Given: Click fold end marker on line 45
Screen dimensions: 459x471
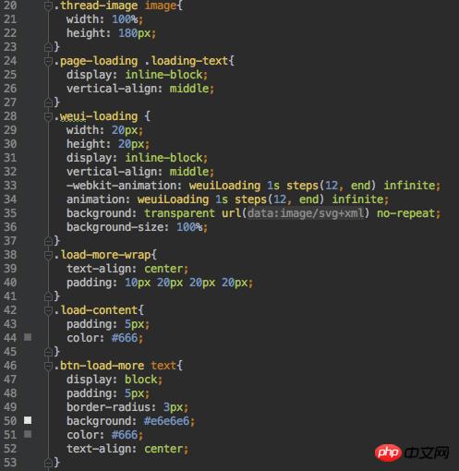Looking at the screenshot, I should tap(48, 352).
